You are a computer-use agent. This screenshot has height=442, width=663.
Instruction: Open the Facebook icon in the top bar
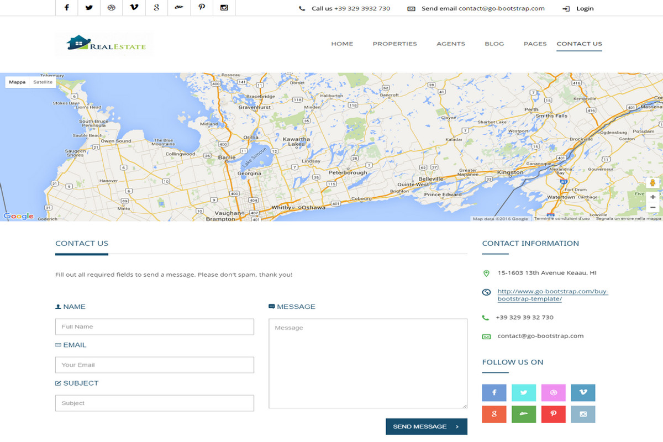point(67,8)
